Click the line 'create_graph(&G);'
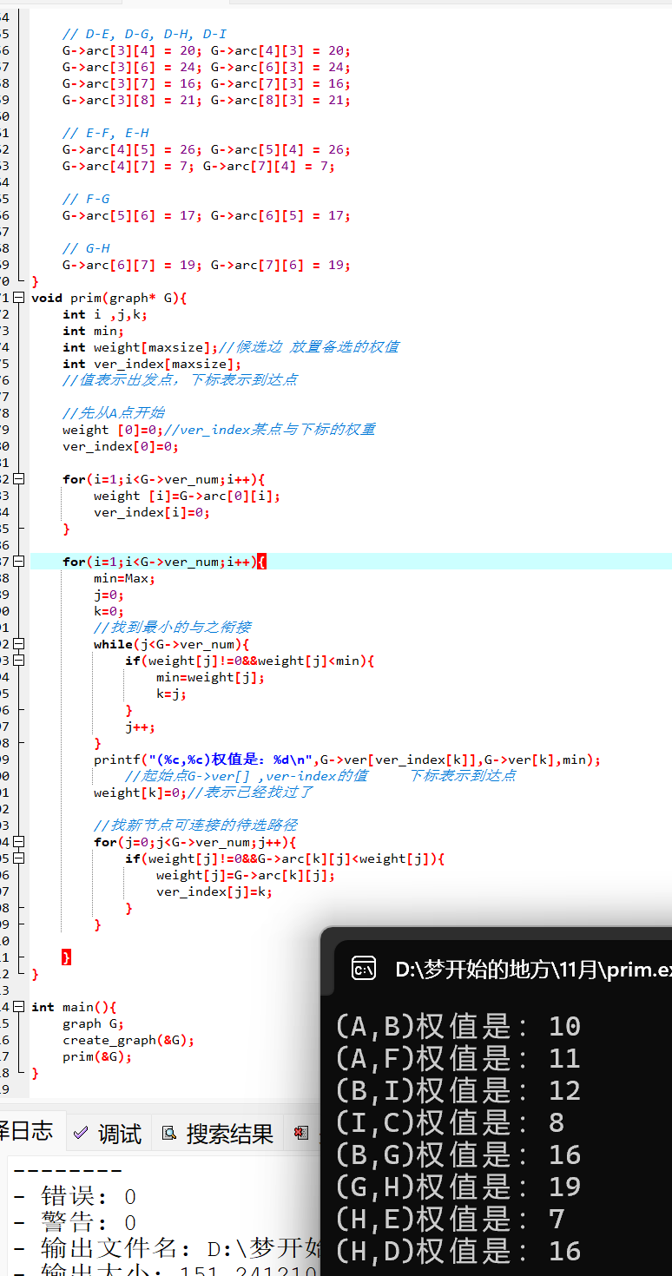Image resolution: width=672 pixels, height=1276 pixels. pyautogui.click(x=128, y=1040)
